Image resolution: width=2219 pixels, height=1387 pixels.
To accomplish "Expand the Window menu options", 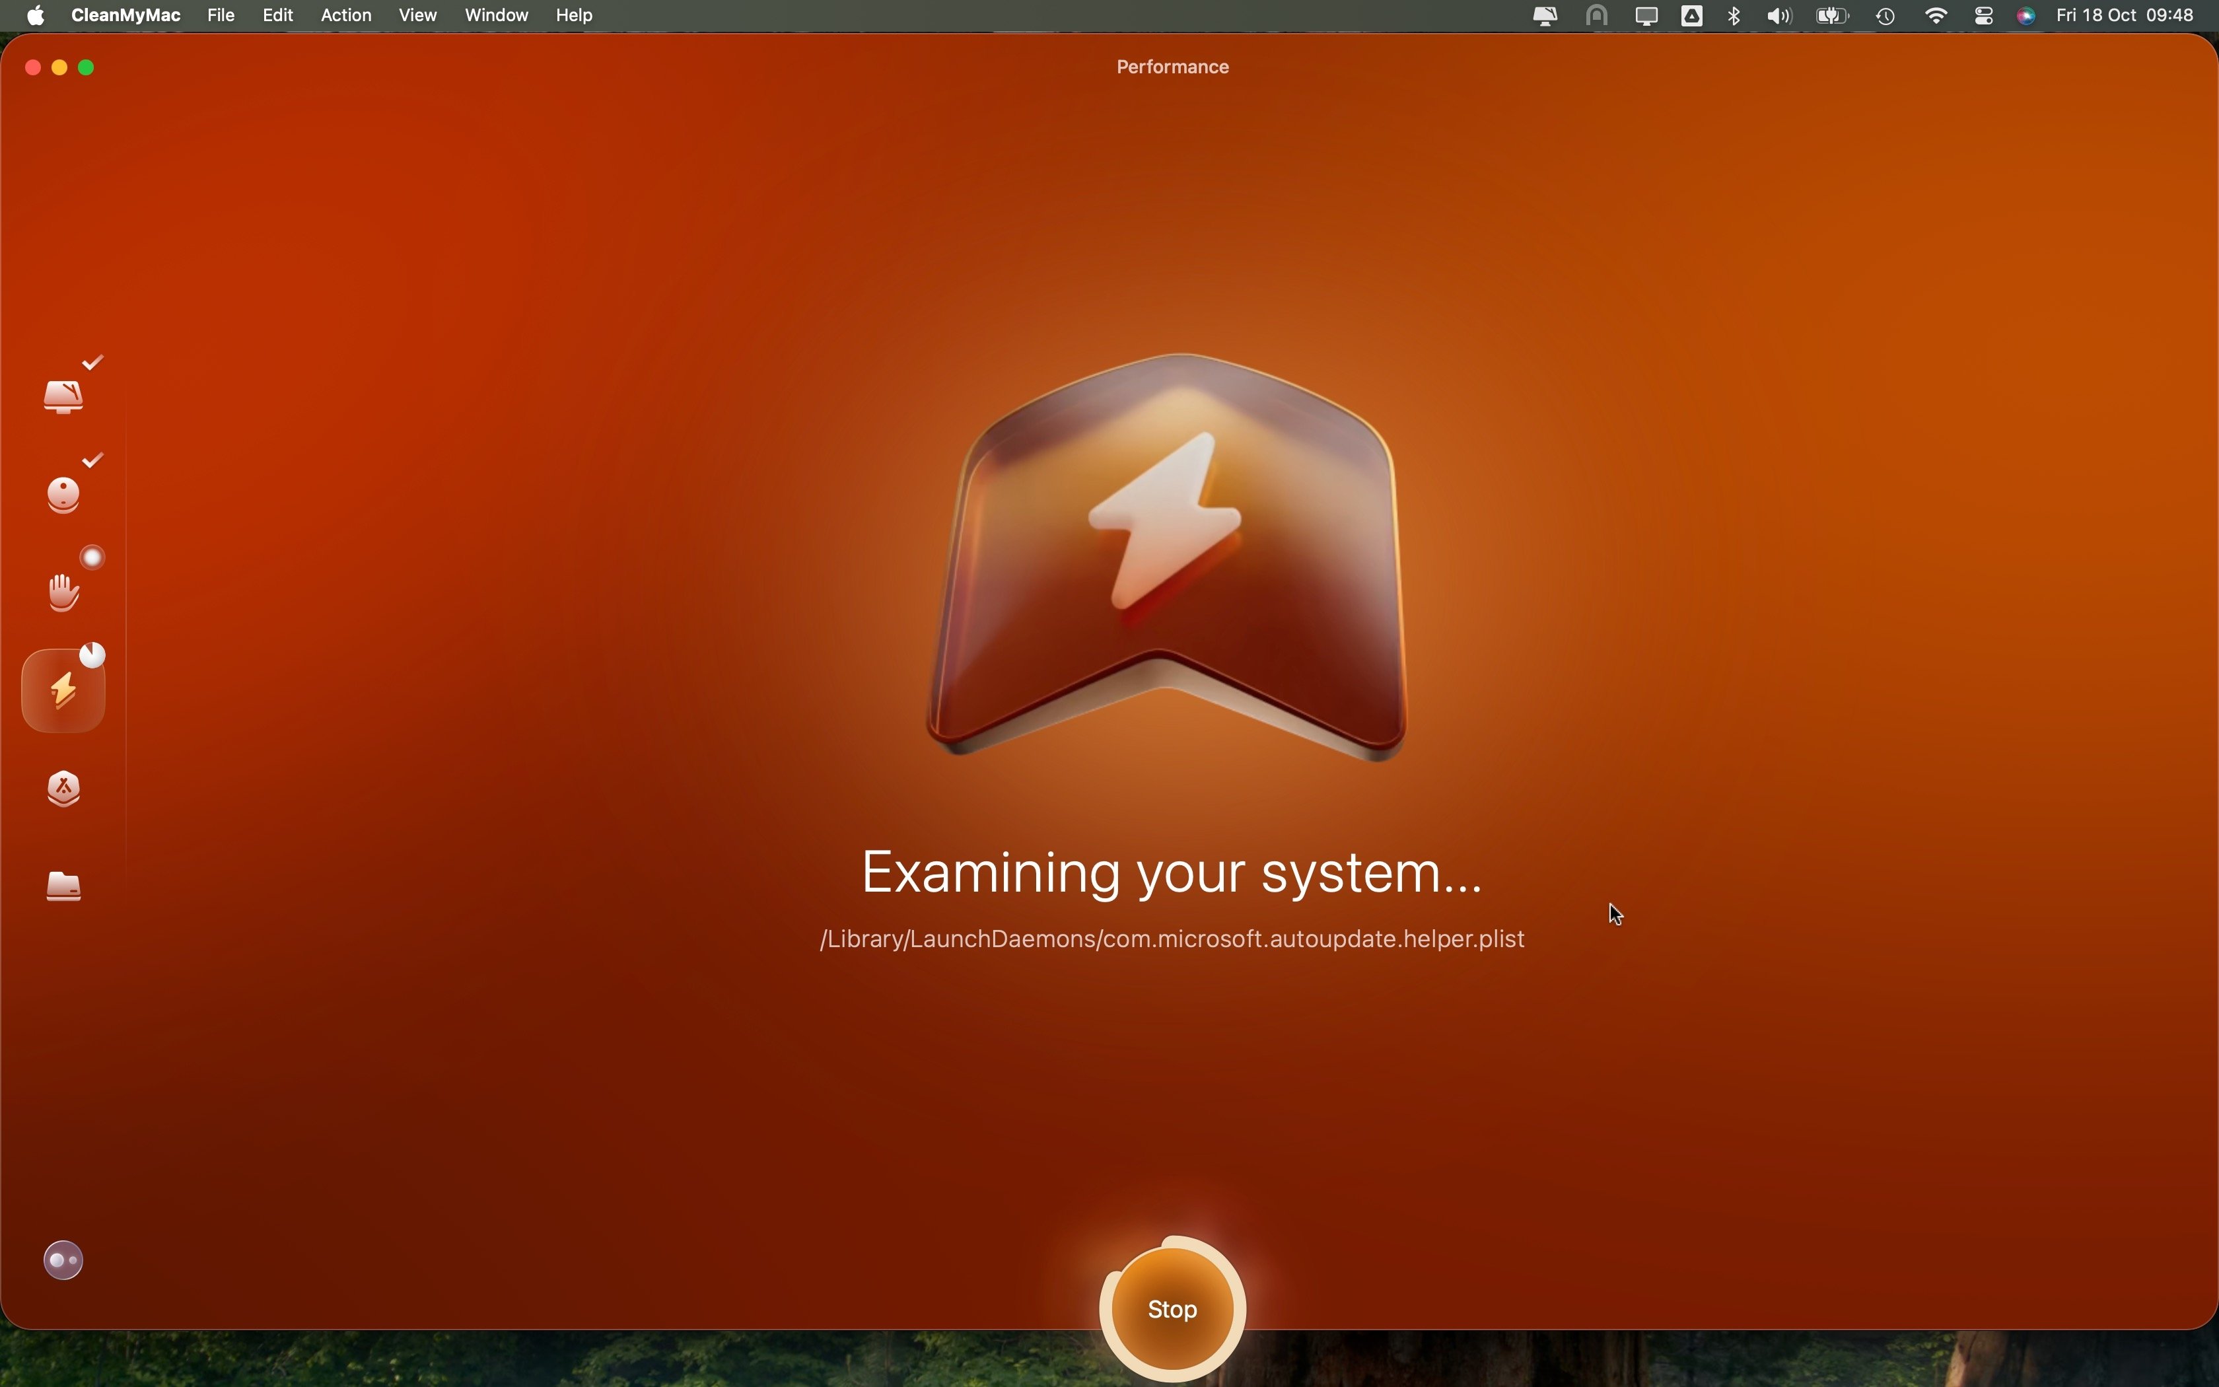I will click(x=495, y=15).
